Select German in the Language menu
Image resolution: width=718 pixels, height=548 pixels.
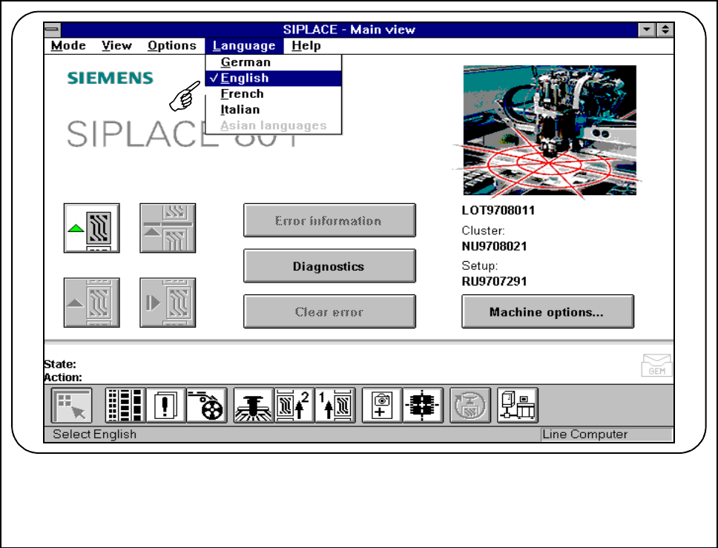click(274, 62)
